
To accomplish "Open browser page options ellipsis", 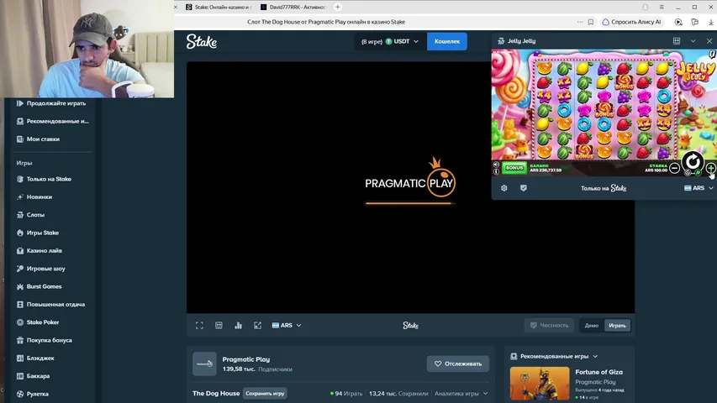I will [x=580, y=22].
